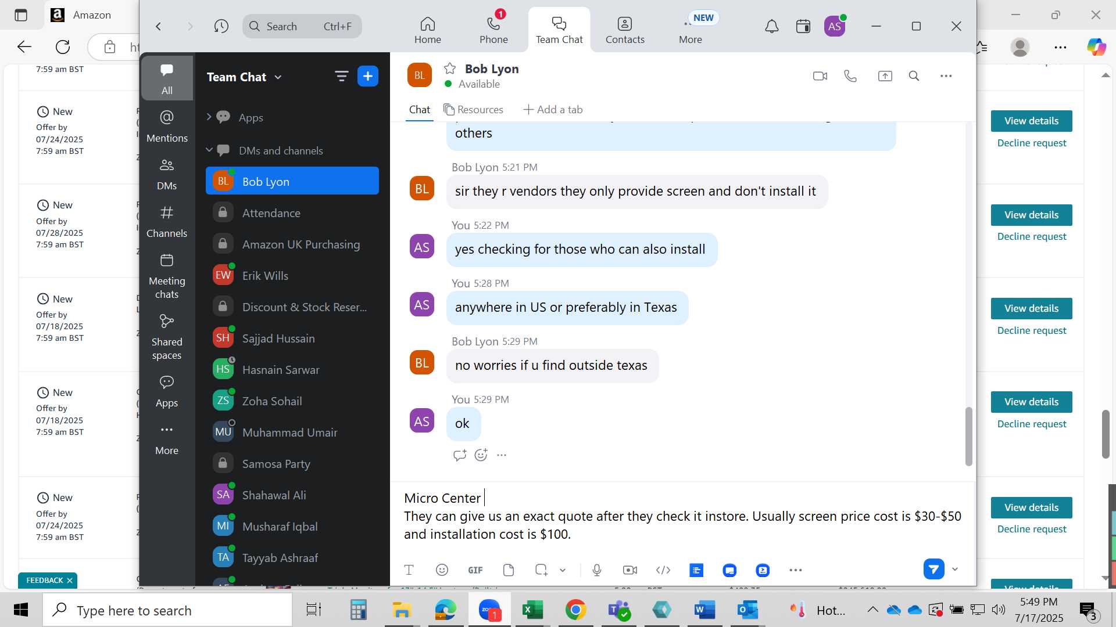This screenshot has width=1116, height=627.
Task: Click the message compose text area
Action: click(x=682, y=516)
